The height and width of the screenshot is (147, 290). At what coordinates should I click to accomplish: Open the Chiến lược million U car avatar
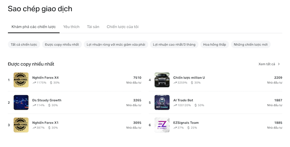pyautogui.click(x=162, y=80)
